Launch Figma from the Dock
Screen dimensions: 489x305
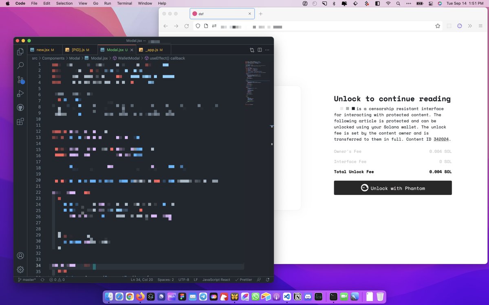coord(182,297)
